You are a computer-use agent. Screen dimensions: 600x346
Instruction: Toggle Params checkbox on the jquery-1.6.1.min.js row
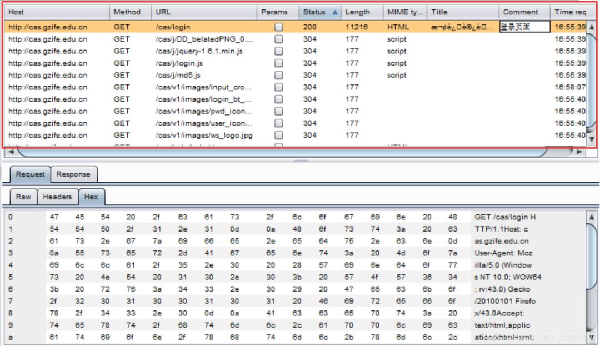278,51
